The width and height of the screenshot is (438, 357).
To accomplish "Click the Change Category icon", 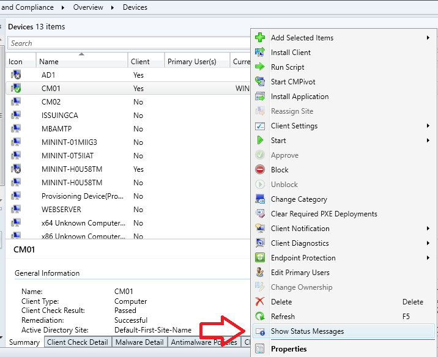I will (x=260, y=199).
